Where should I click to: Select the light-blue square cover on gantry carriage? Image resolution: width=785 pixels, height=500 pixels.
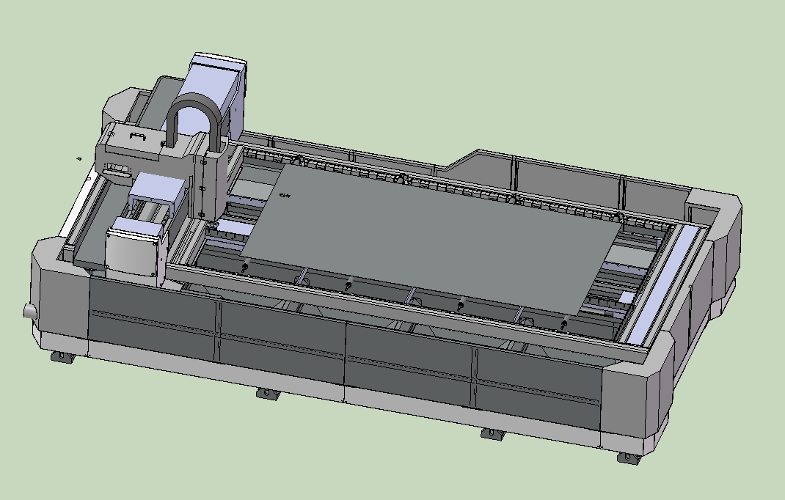156,189
